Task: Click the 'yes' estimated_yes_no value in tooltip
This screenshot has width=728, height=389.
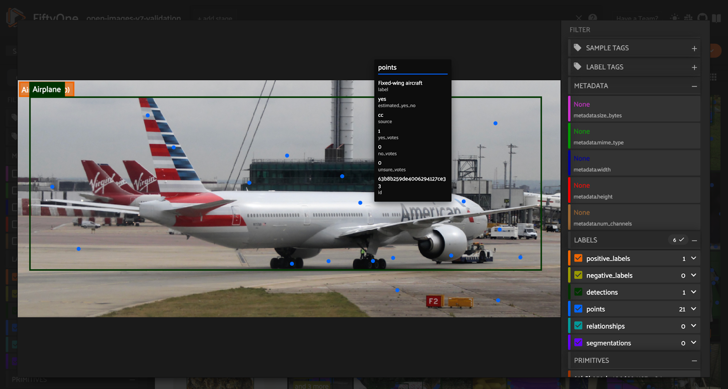Action: [382, 99]
